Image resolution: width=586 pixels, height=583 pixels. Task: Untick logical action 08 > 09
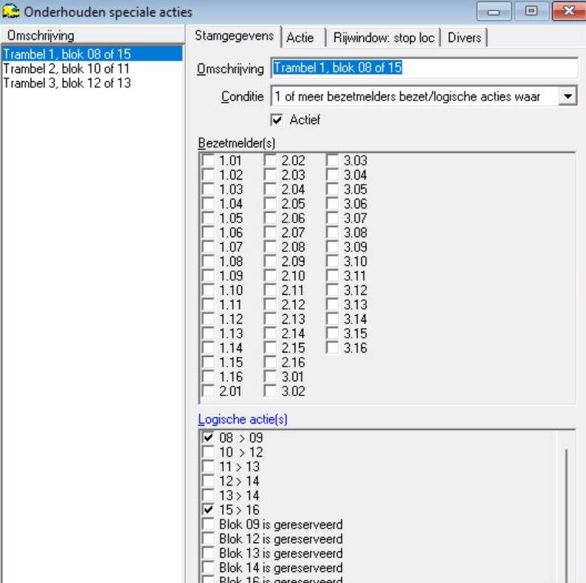[x=208, y=437]
